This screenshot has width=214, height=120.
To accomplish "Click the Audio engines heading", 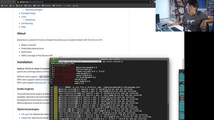I will 25,89.
